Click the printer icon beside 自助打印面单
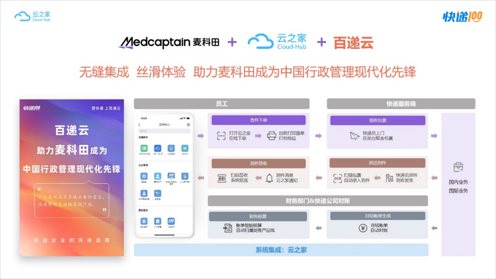496x279 pixels. click(272, 136)
